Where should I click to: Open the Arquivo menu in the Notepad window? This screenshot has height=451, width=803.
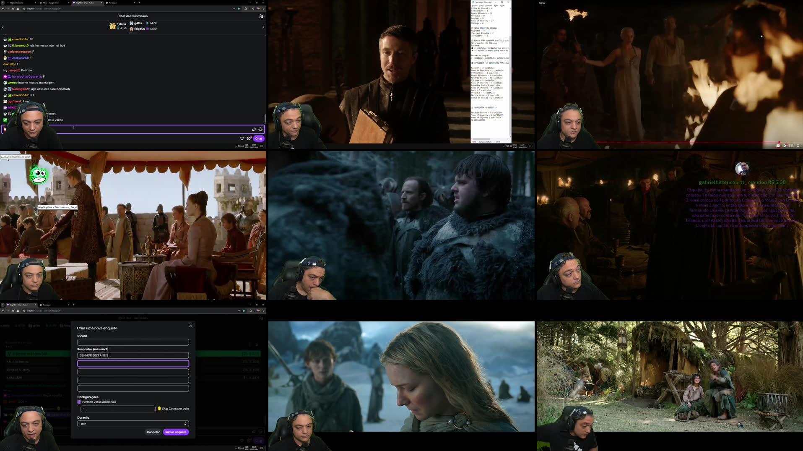tap(474, 5)
